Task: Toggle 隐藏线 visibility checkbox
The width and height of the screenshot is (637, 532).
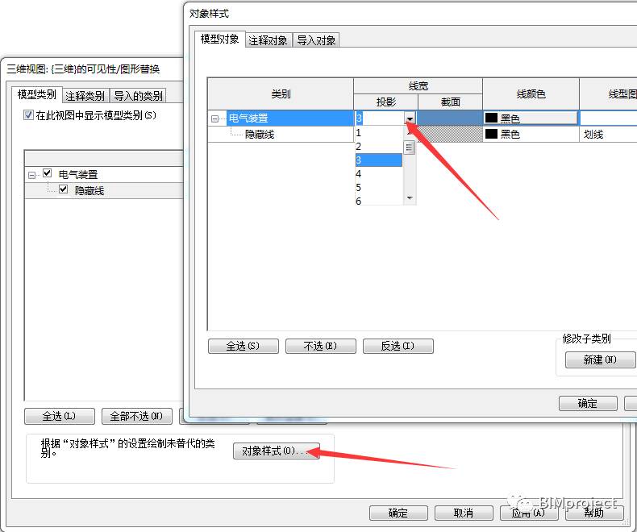Action: (64, 189)
